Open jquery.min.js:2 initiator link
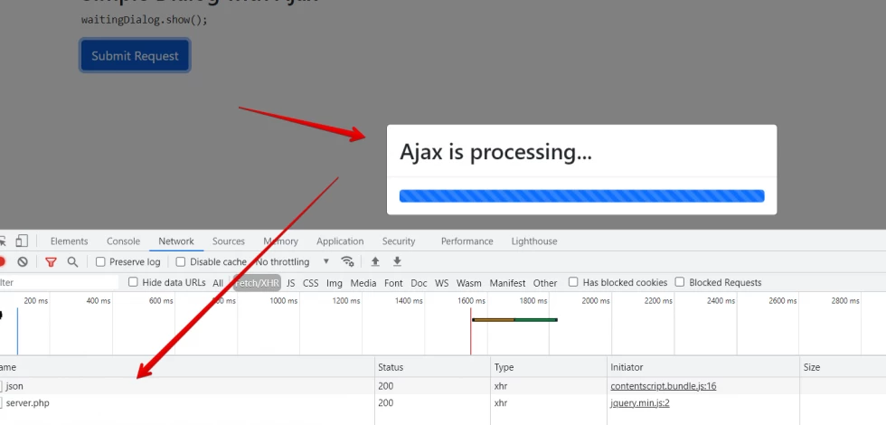 [x=640, y=403]
